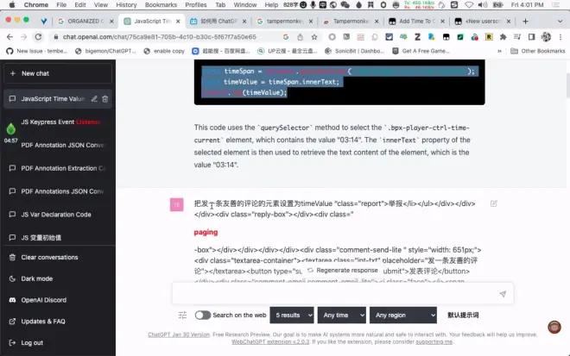Click the share page icon in address bar
570x356 pixels.
pos(300,37)
